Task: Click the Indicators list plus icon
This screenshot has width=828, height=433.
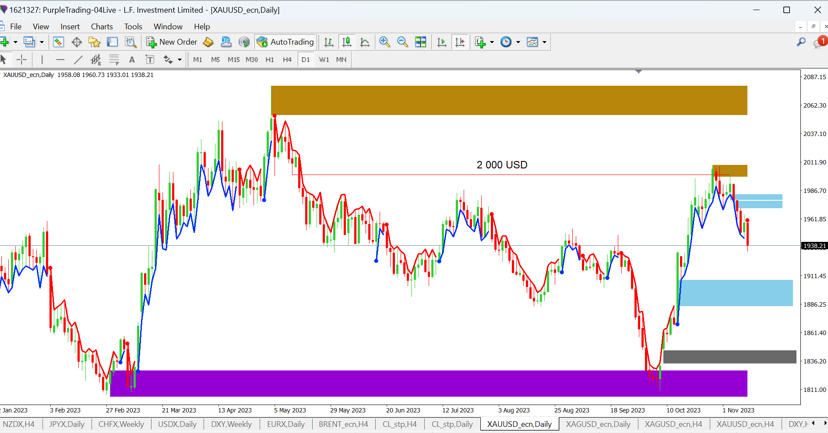Action: (x=480, y=42)
